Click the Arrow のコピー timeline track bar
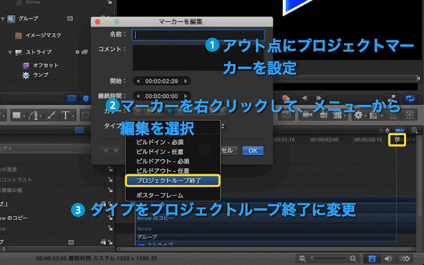 click(x=276, y=218)
